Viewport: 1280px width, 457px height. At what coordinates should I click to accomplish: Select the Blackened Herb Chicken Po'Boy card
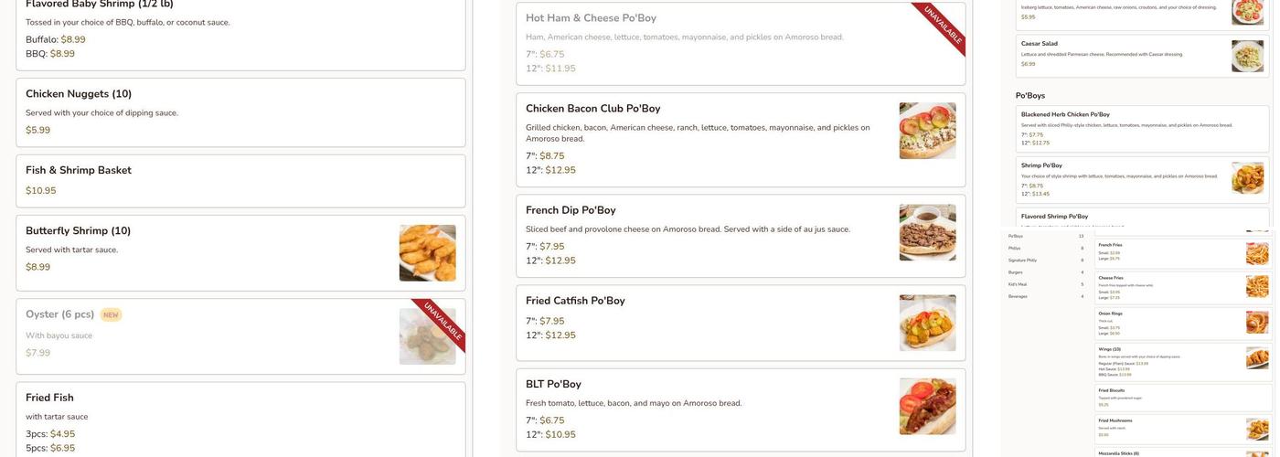click(1065, 115)
